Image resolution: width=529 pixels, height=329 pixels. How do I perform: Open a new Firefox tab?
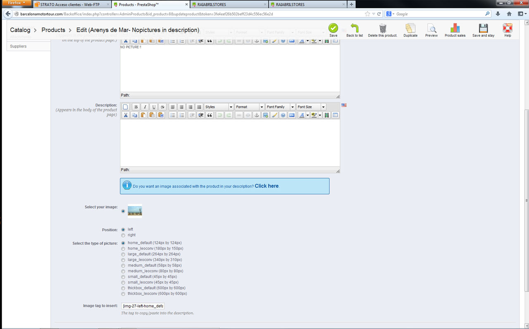[351, 5]
